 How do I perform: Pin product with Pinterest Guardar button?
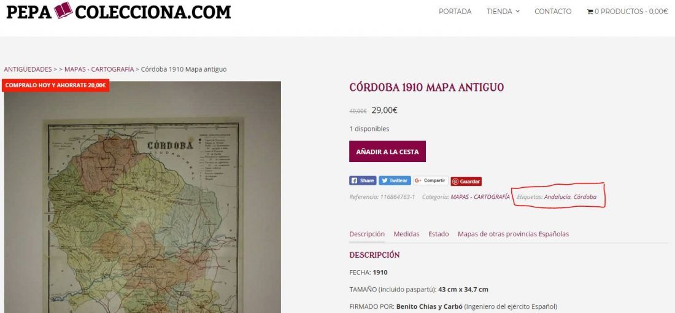click(466, 181)
